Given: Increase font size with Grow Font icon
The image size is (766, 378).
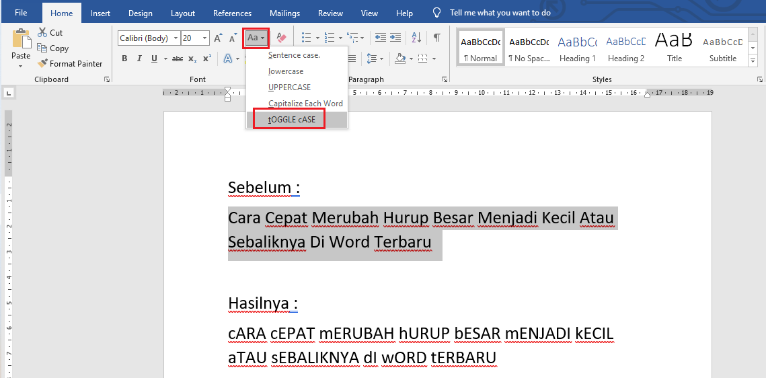Looking at the screenshot, I should (219, 38).
